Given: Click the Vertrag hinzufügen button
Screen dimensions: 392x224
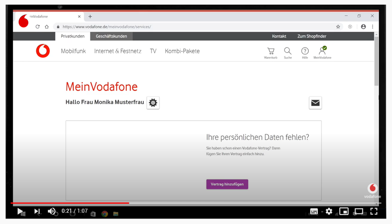Looking at the screenshot, I should [x=227, y=184].
